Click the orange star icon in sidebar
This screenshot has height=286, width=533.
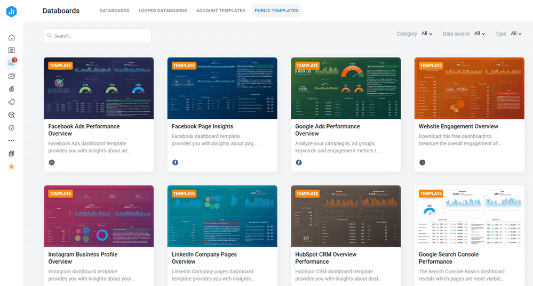click(12, 167)
